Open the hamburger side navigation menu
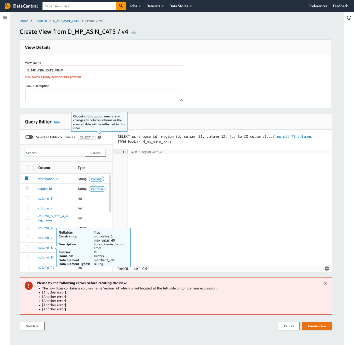Screen dimensions: 354x345 [x=5, y=18]
